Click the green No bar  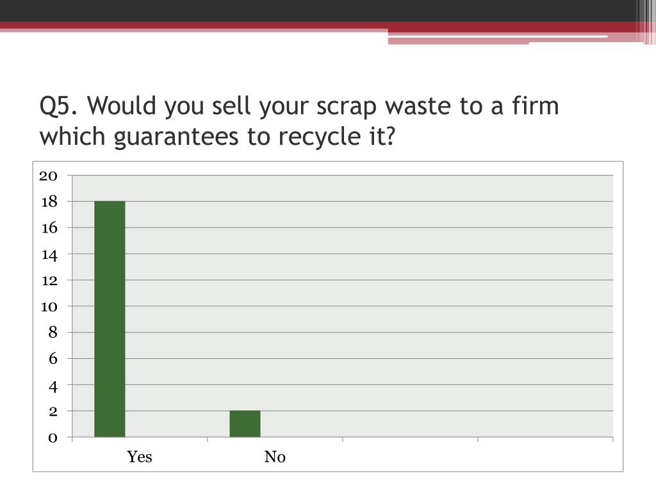245,424
